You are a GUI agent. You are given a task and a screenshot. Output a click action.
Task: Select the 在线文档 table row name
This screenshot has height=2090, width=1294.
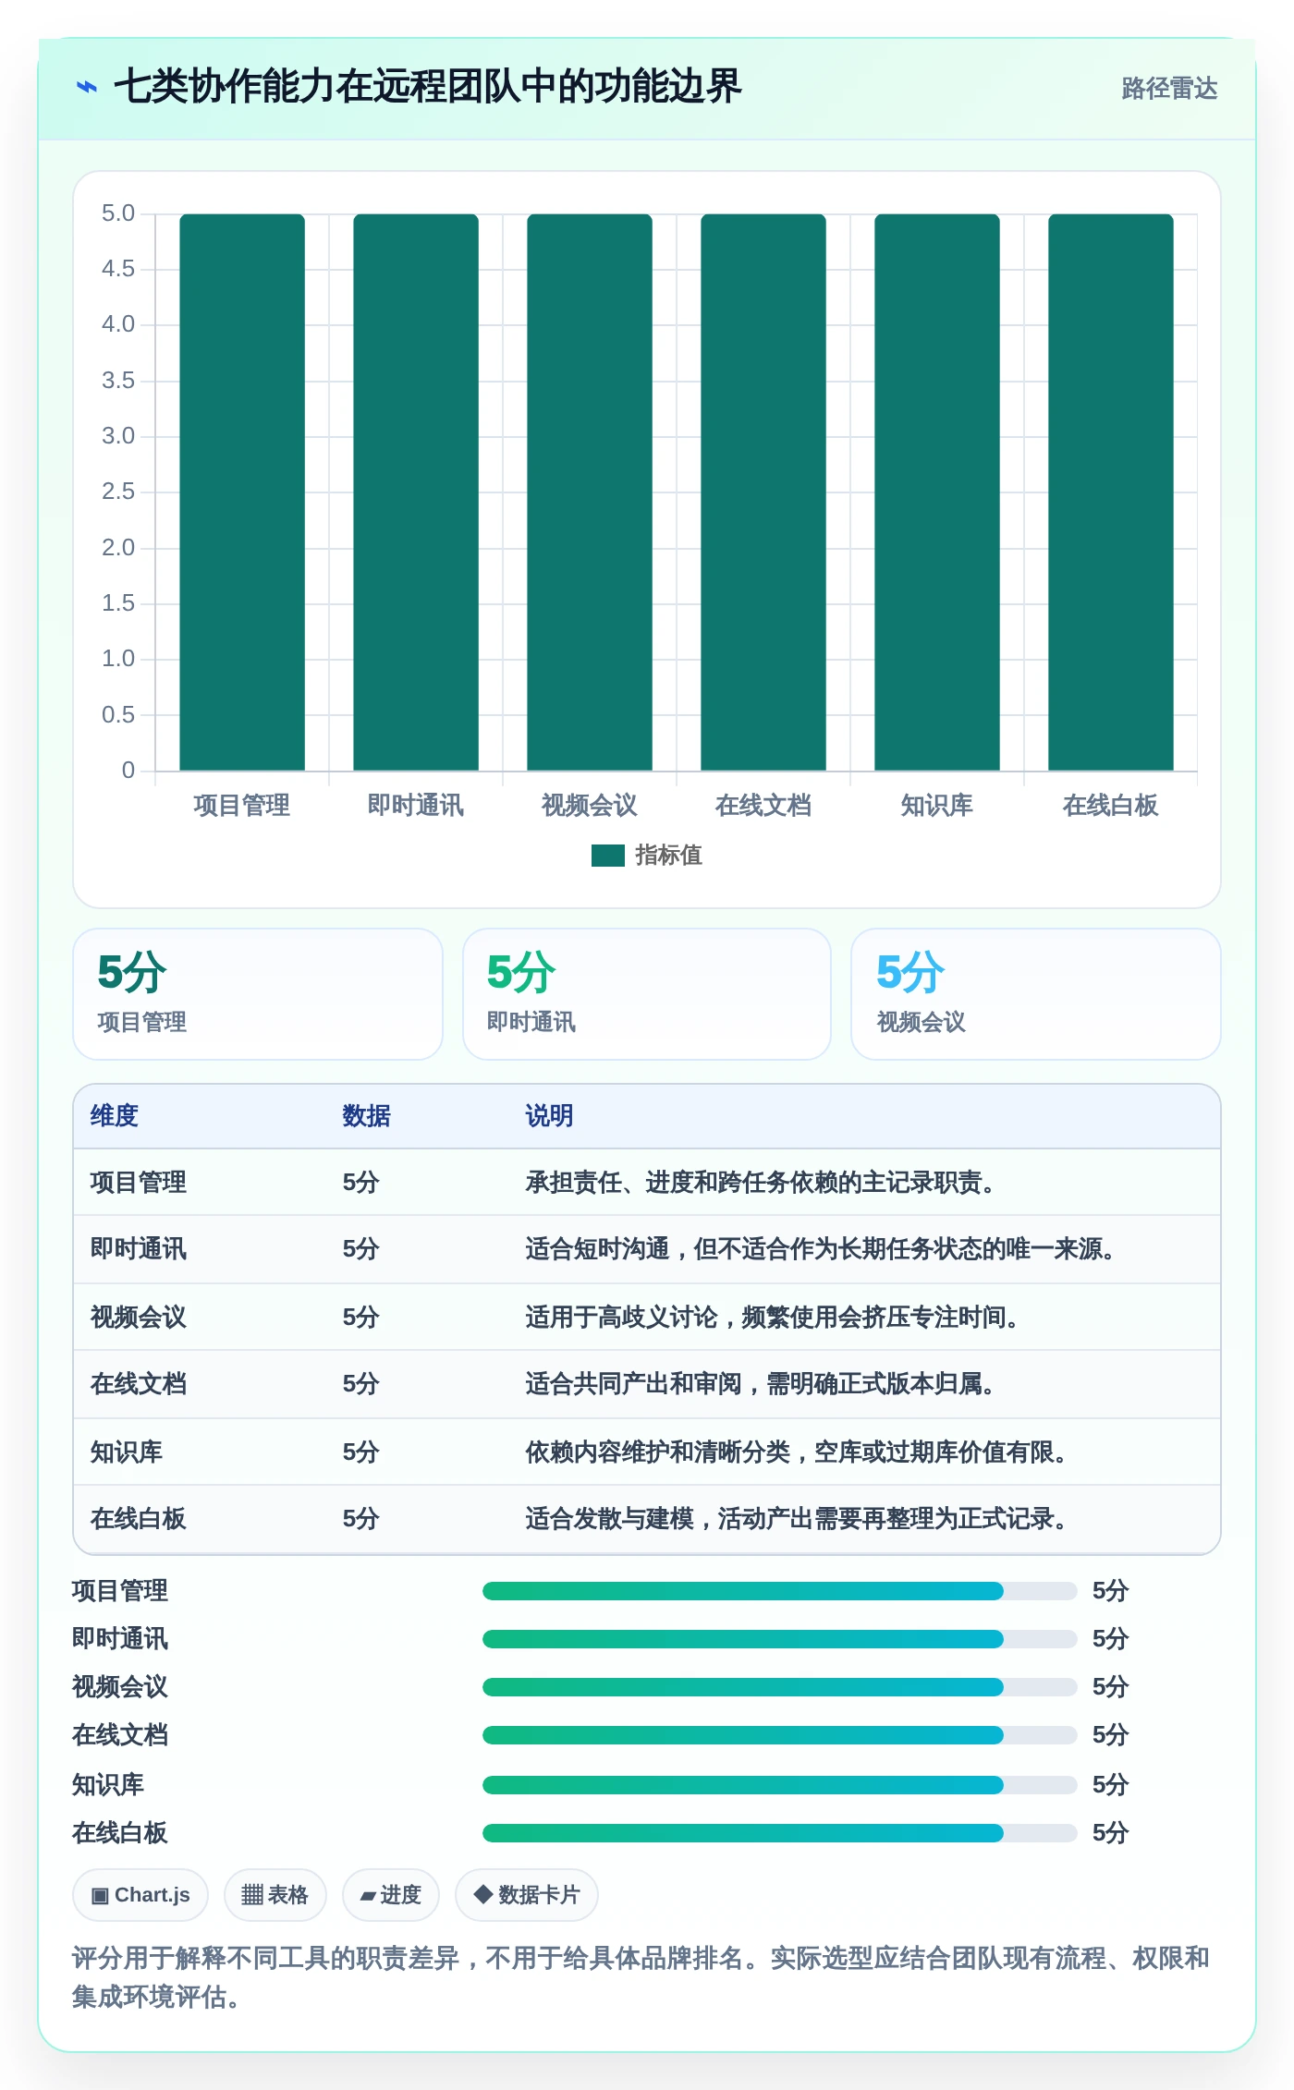coord(139,1384)
